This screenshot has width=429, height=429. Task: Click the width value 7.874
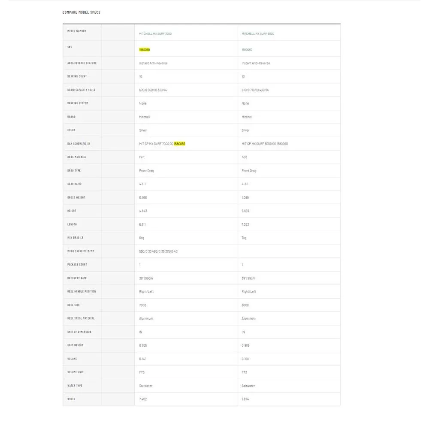coord(245,399)
